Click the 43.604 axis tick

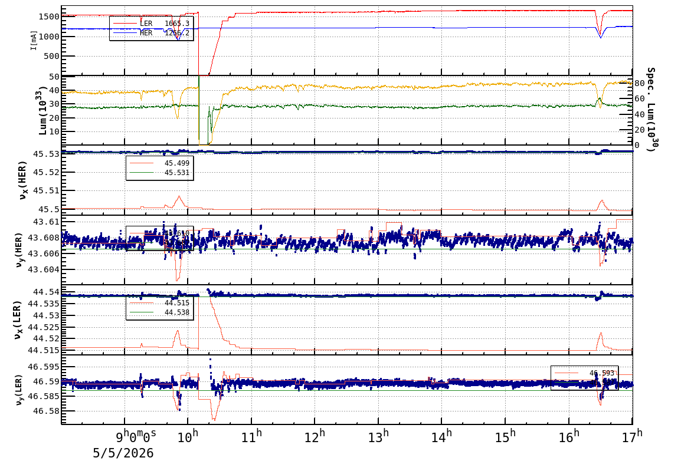tap(44, 270)
